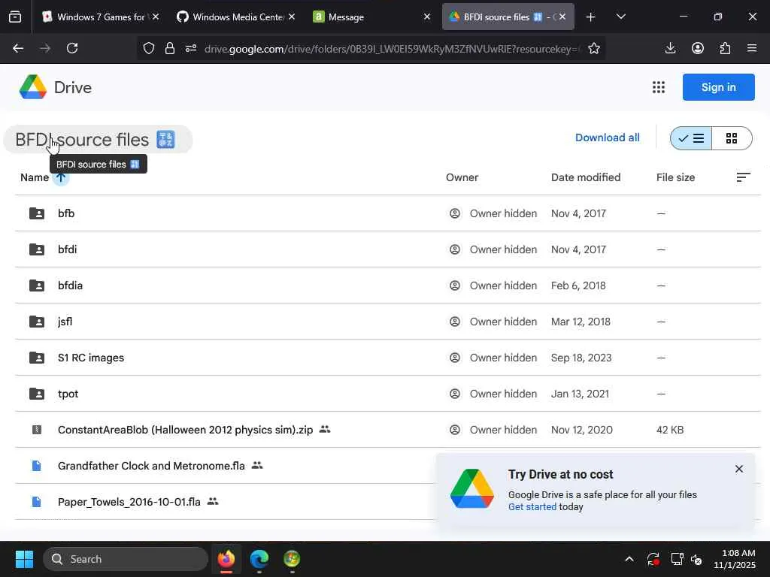770x577 pixels.
Task: Select ConstantAreaBlob (Halloween 2012 physics sim).zip
Action: (185, 430)
